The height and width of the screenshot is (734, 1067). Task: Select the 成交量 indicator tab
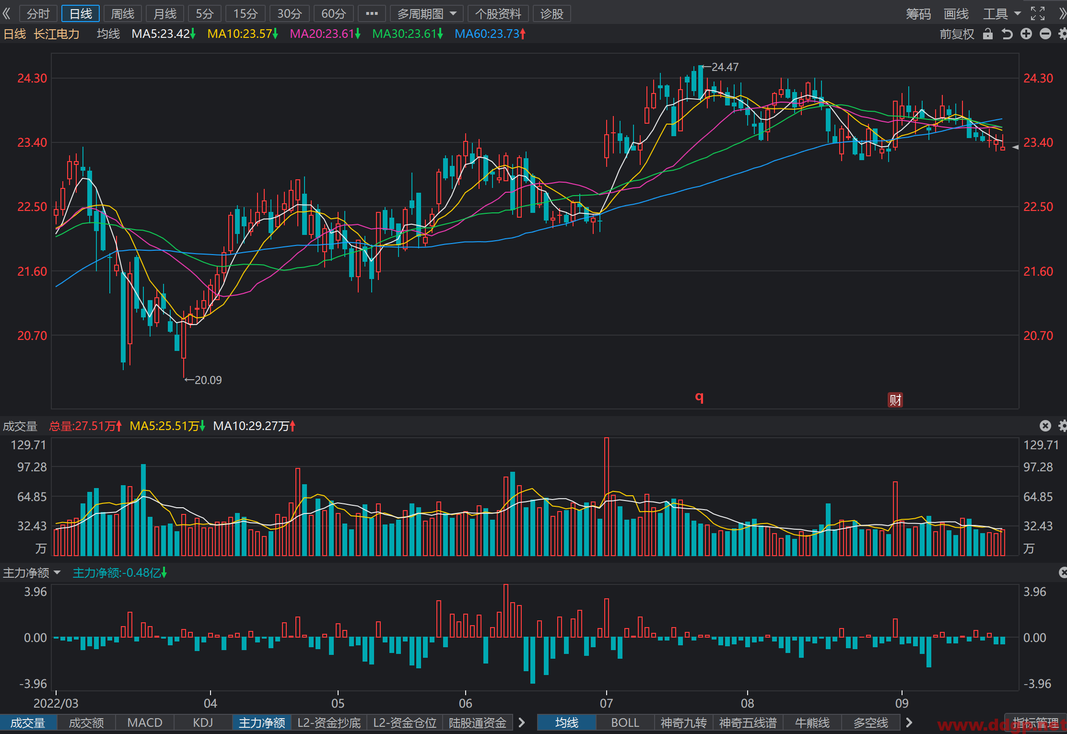28,722
